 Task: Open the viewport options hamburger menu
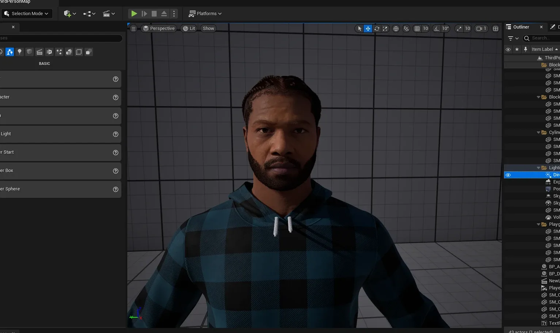[133, 29]
